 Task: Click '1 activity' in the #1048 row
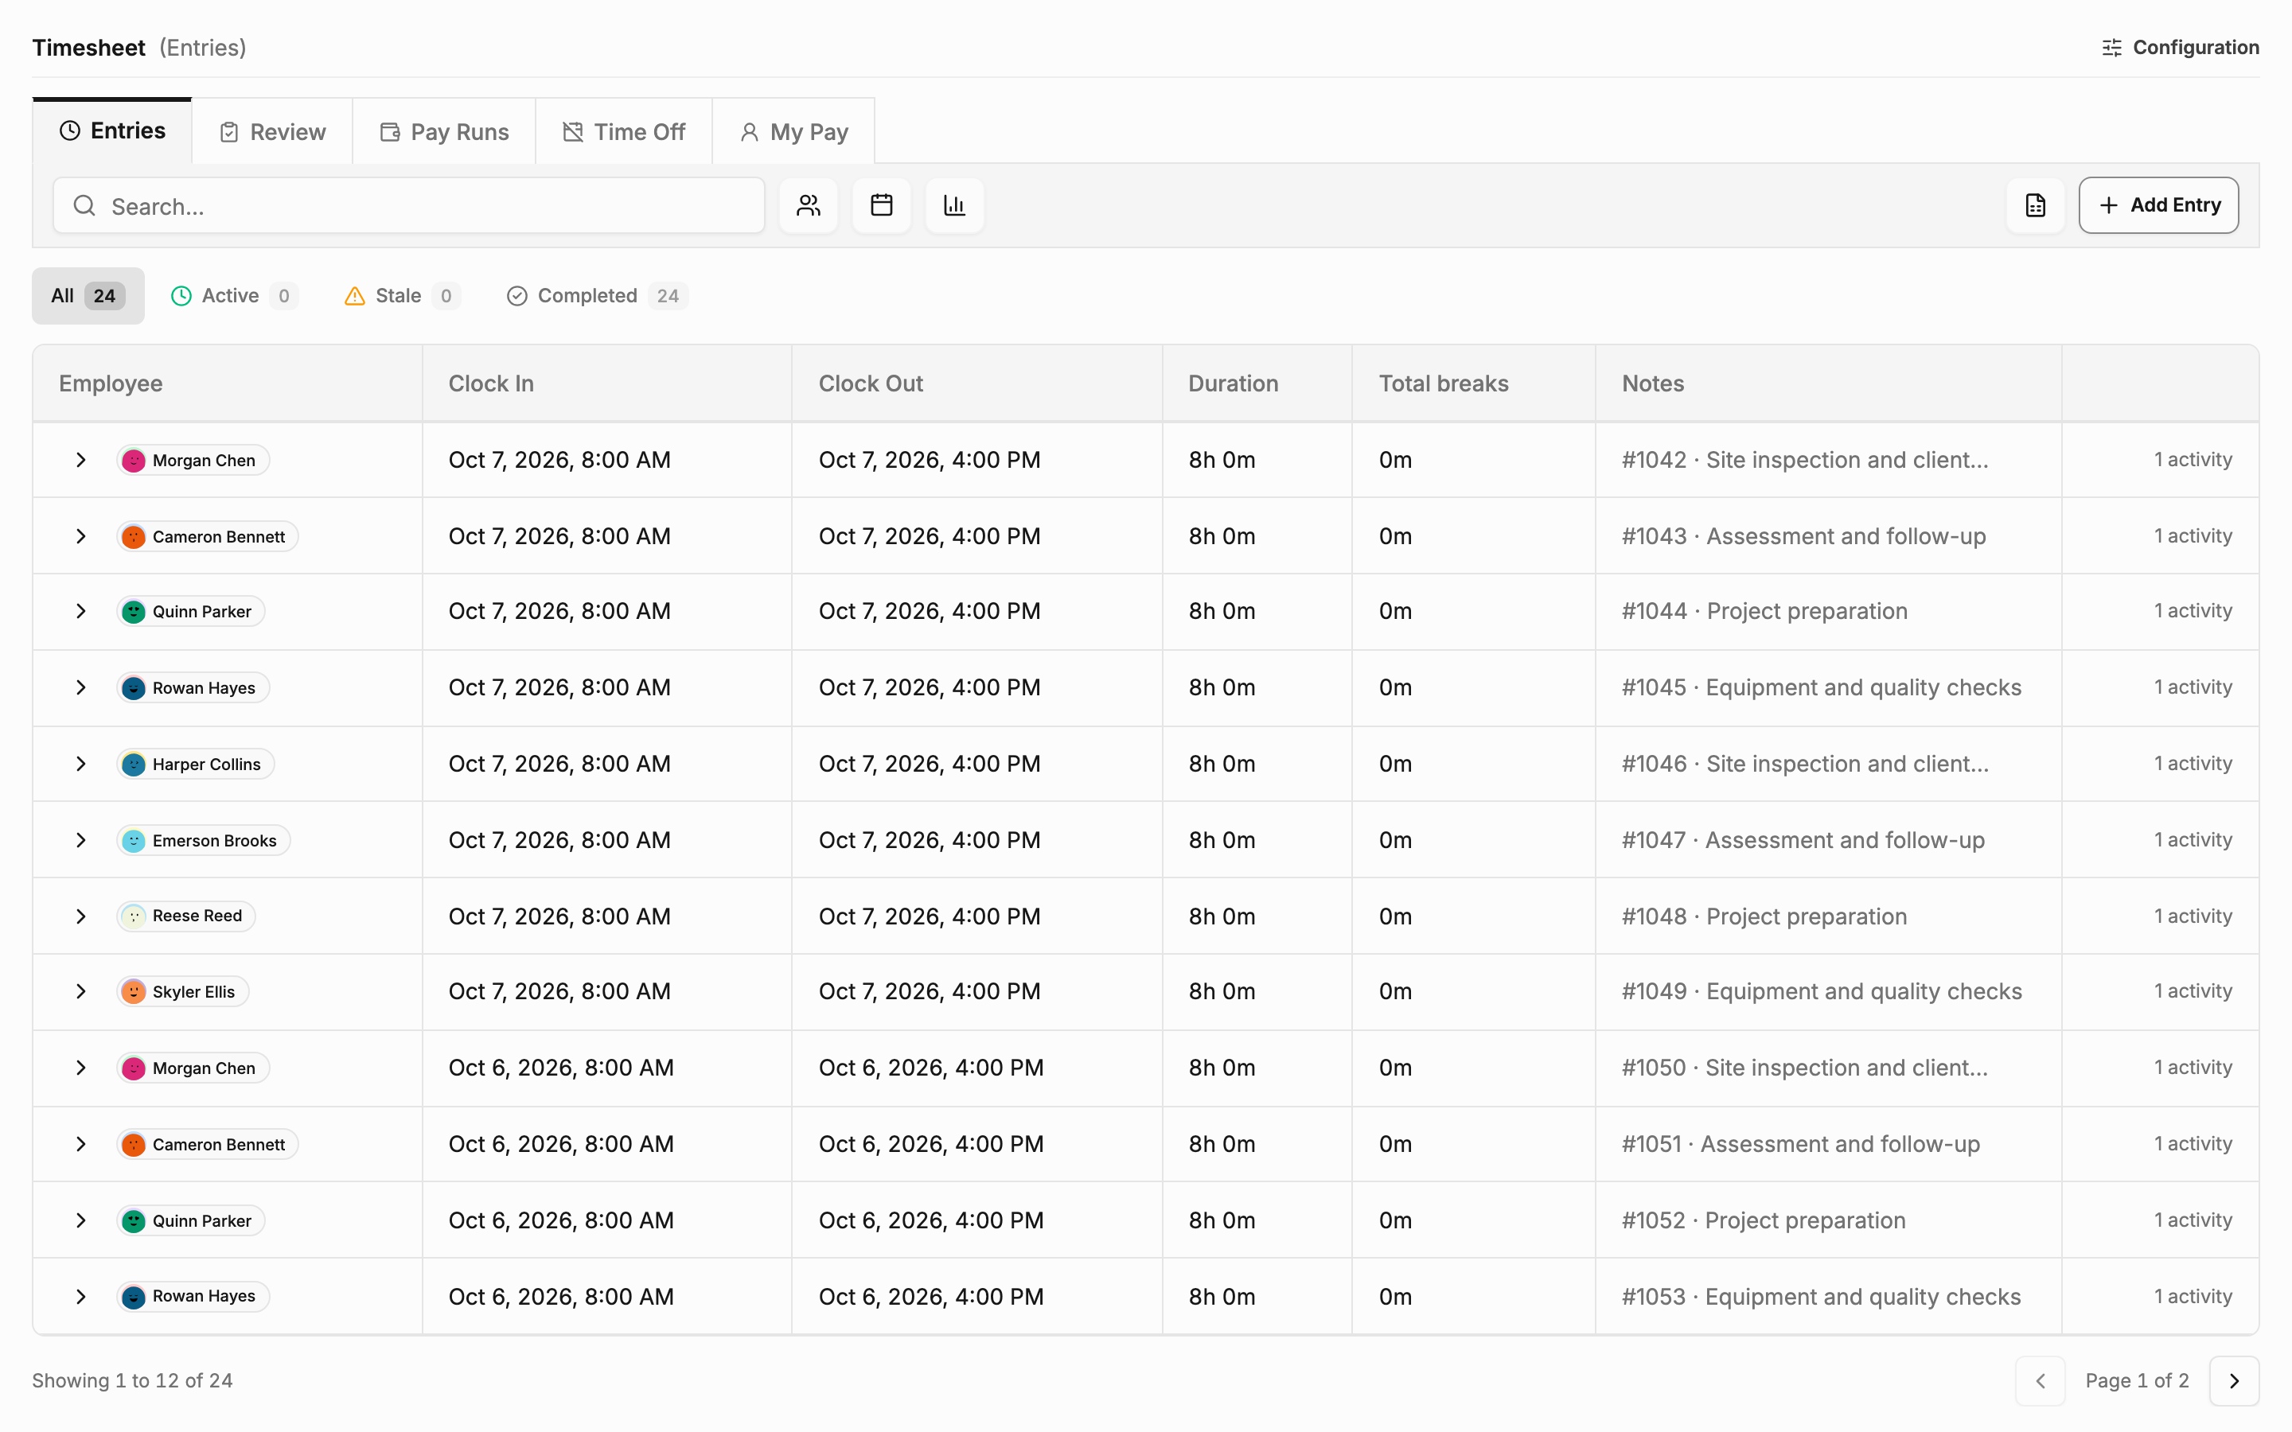2193,916
